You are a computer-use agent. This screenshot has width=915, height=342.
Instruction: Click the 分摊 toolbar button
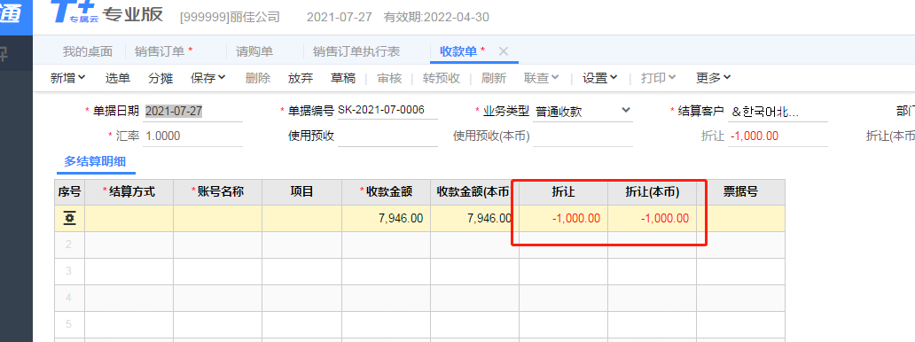(x=160, y=78)
